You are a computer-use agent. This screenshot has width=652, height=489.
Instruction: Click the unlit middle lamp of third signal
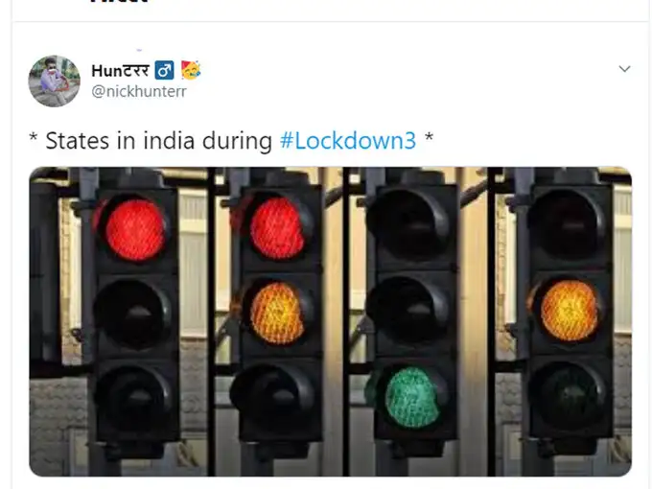click(x=409, y=311)
